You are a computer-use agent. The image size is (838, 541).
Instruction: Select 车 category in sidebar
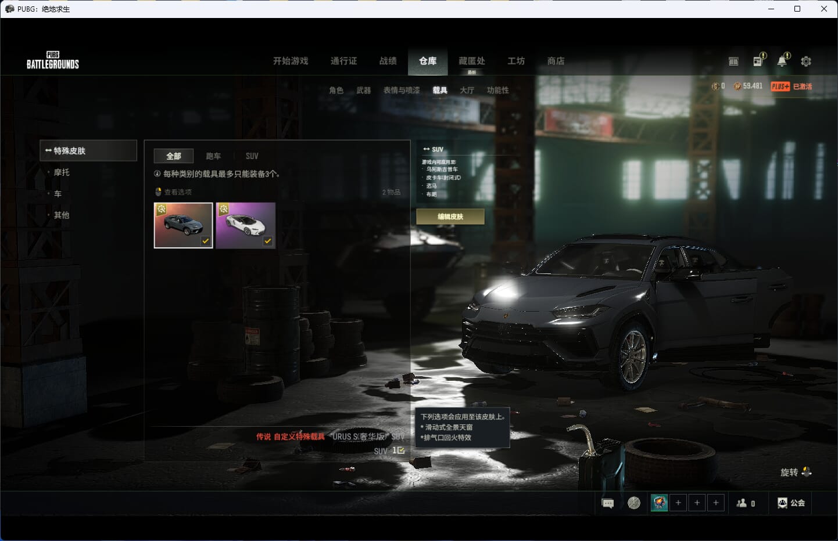pos(58,194)
